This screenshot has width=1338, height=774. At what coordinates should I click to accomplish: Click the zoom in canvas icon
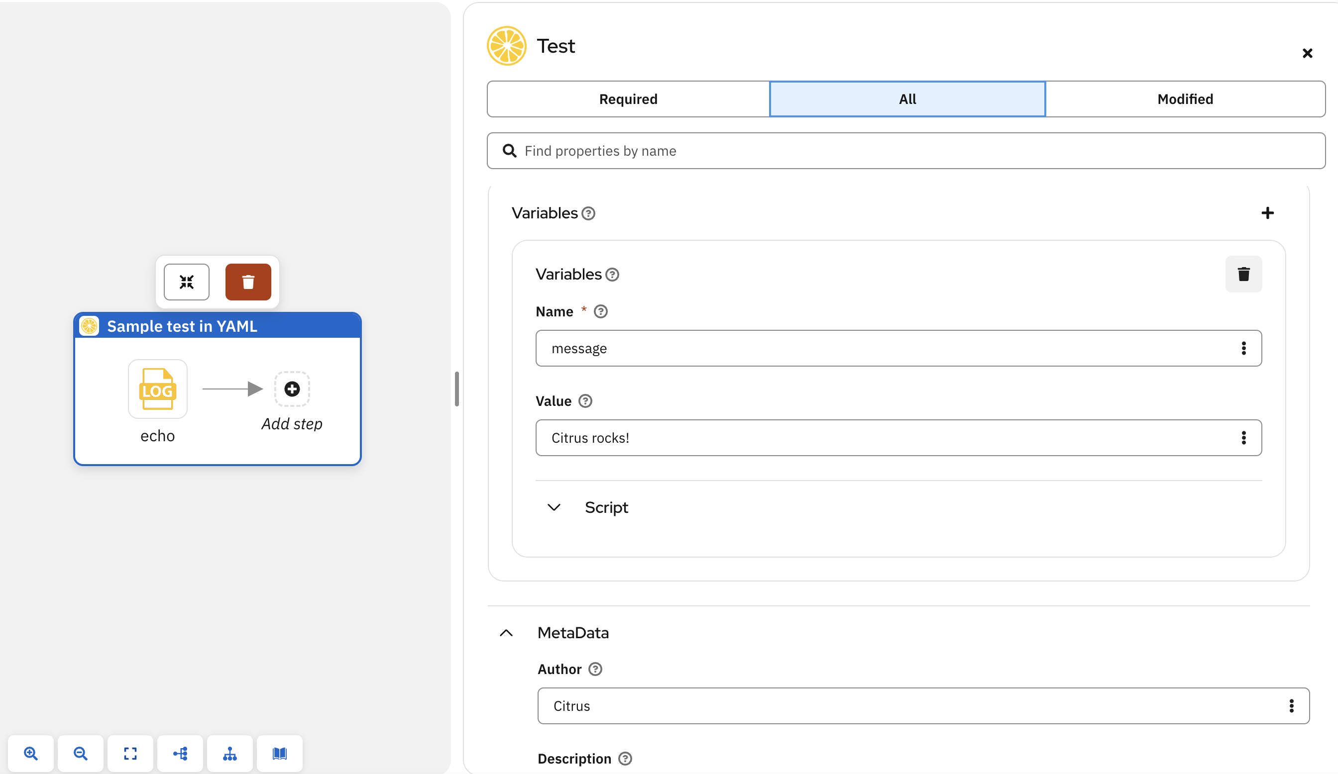pos(31,753)
